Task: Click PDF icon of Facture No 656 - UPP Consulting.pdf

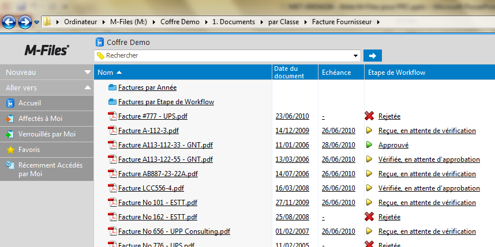Action: (112, 231)
